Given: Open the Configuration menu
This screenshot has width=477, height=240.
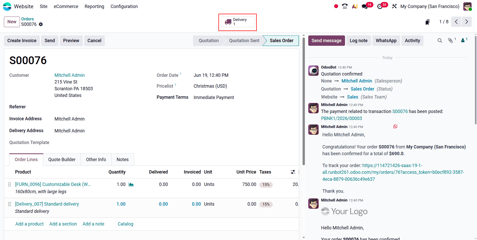Looking at the screenshot, I should 124,6.
